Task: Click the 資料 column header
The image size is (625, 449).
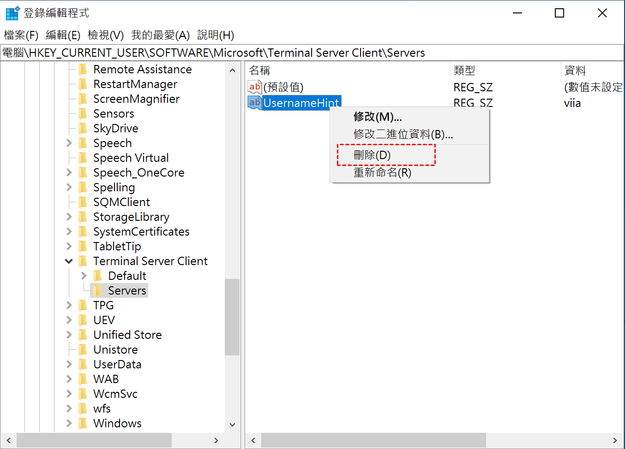Action: (x=592, y=70)
